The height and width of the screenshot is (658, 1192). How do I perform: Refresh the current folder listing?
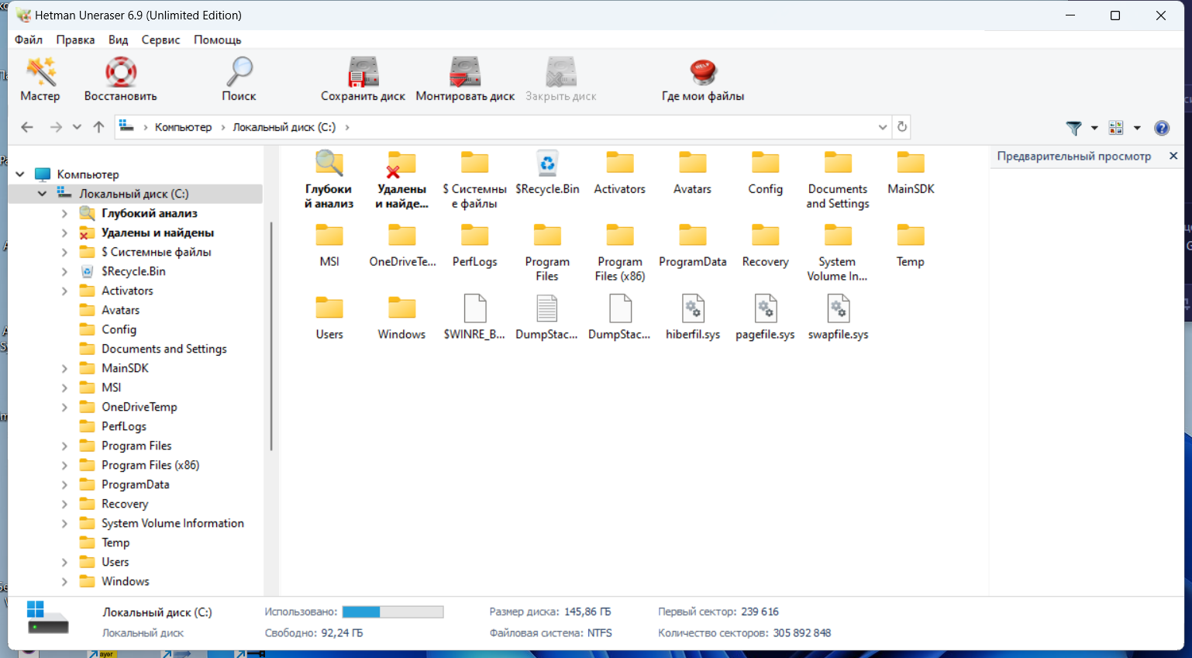(x=902, y=127)
